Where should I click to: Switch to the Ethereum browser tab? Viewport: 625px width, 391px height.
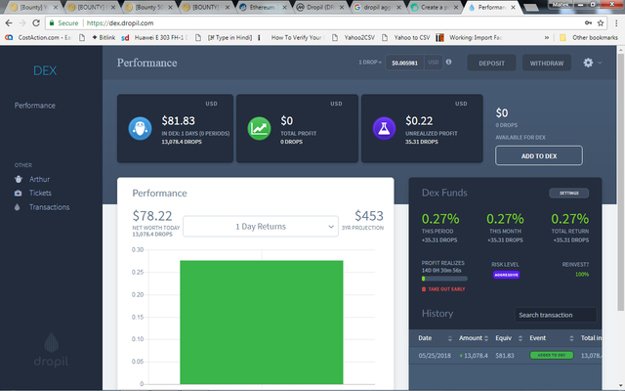pyautogui.click(x=264, y=7)
